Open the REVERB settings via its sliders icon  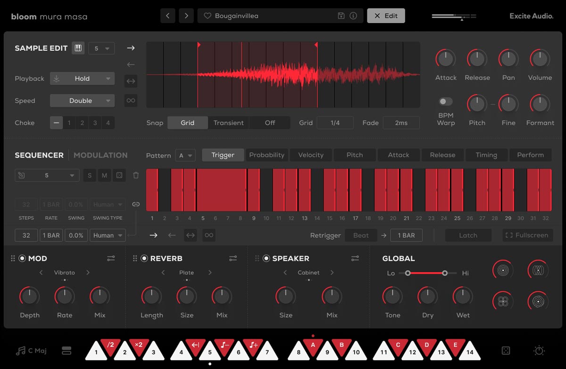click(x=233, y=258)
